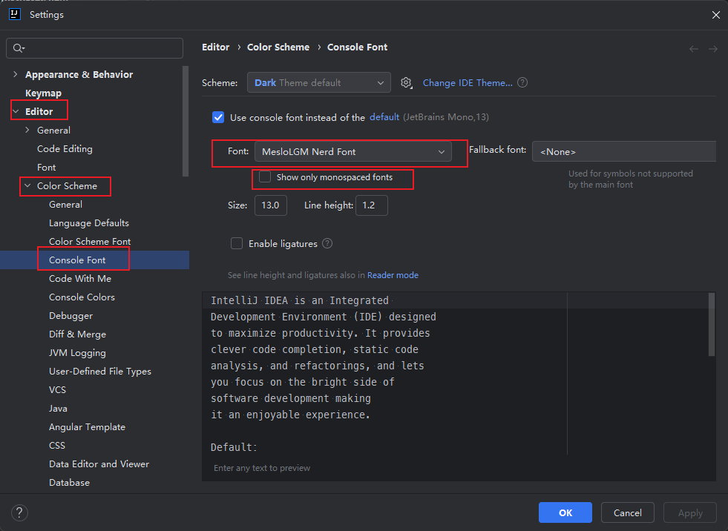Open the Keymap settings page
The height and width of the screenshot is (531, 728).
(43, 93)
